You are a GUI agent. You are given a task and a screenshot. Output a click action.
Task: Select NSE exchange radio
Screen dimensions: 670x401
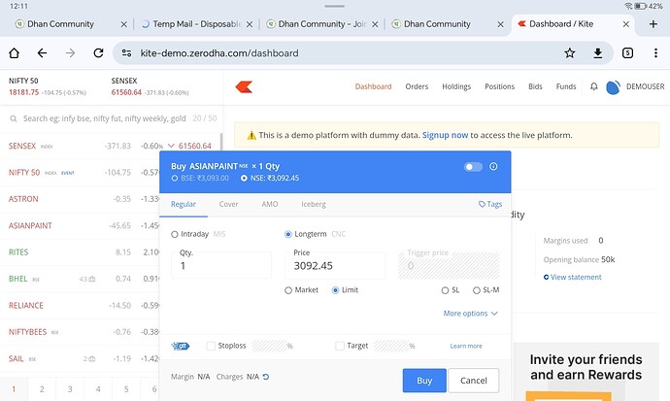point(244,178)
